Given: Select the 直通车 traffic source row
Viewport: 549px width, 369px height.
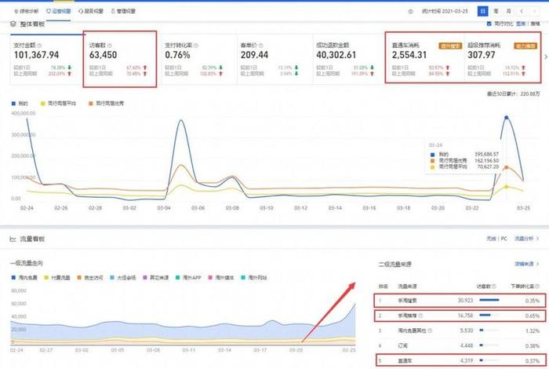Looking at the screenshot, I should (x=460, y=360).
